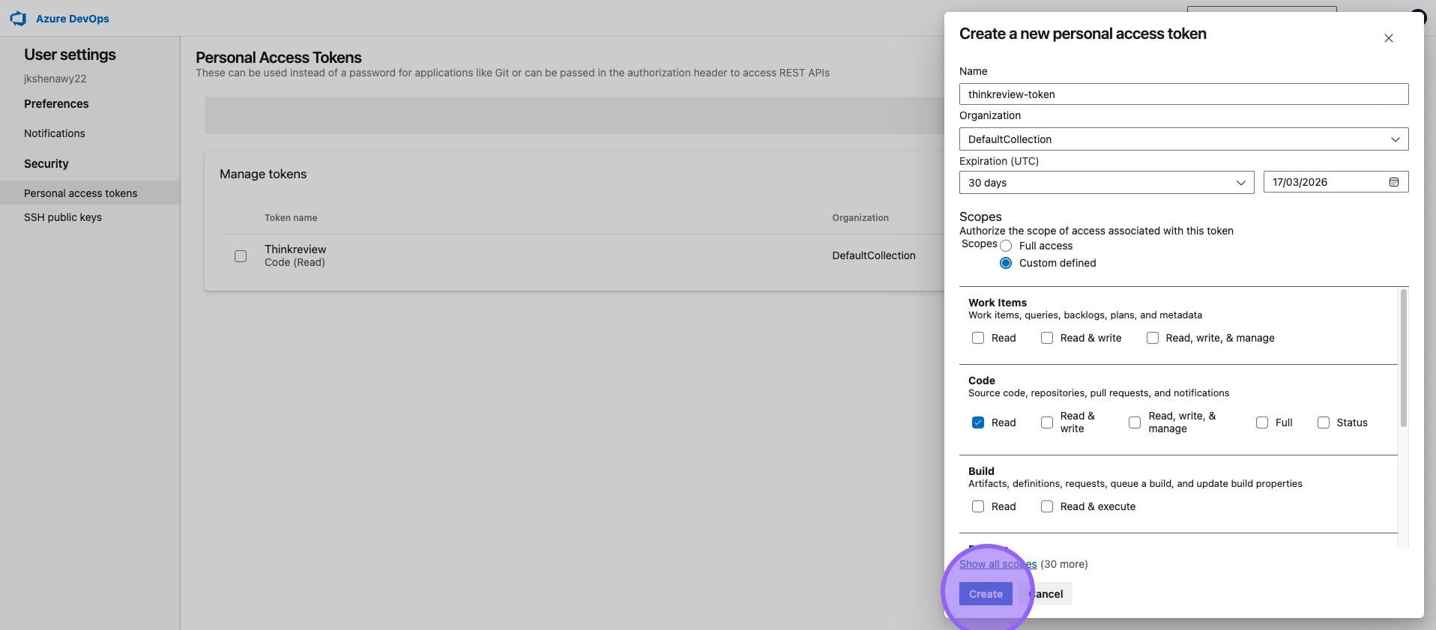This screenshot has height=630, width=1436.
Task: Click the expiration date field
Action: (1336, 182)
